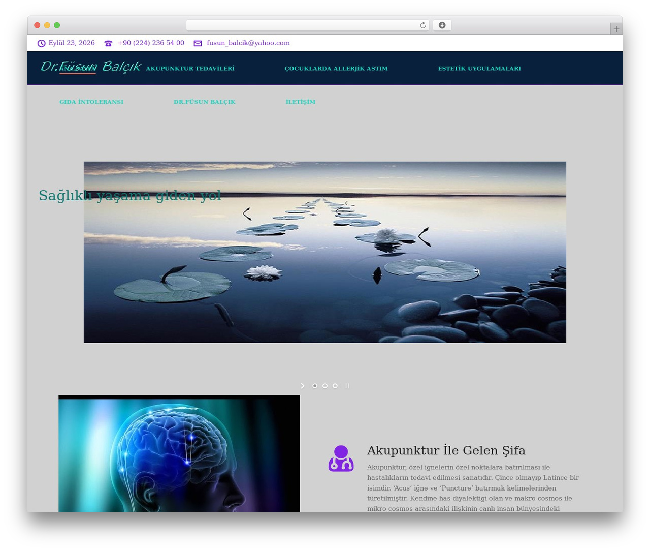Click the browser download arrow button
The width and height of the screenshot is (650, 551).
pos(442,25)
